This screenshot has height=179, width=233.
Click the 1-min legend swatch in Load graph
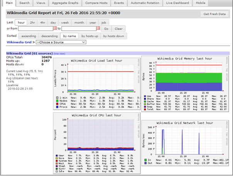point(57,98)
